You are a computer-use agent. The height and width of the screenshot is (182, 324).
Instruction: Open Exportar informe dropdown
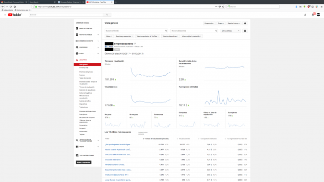point(234,23)
